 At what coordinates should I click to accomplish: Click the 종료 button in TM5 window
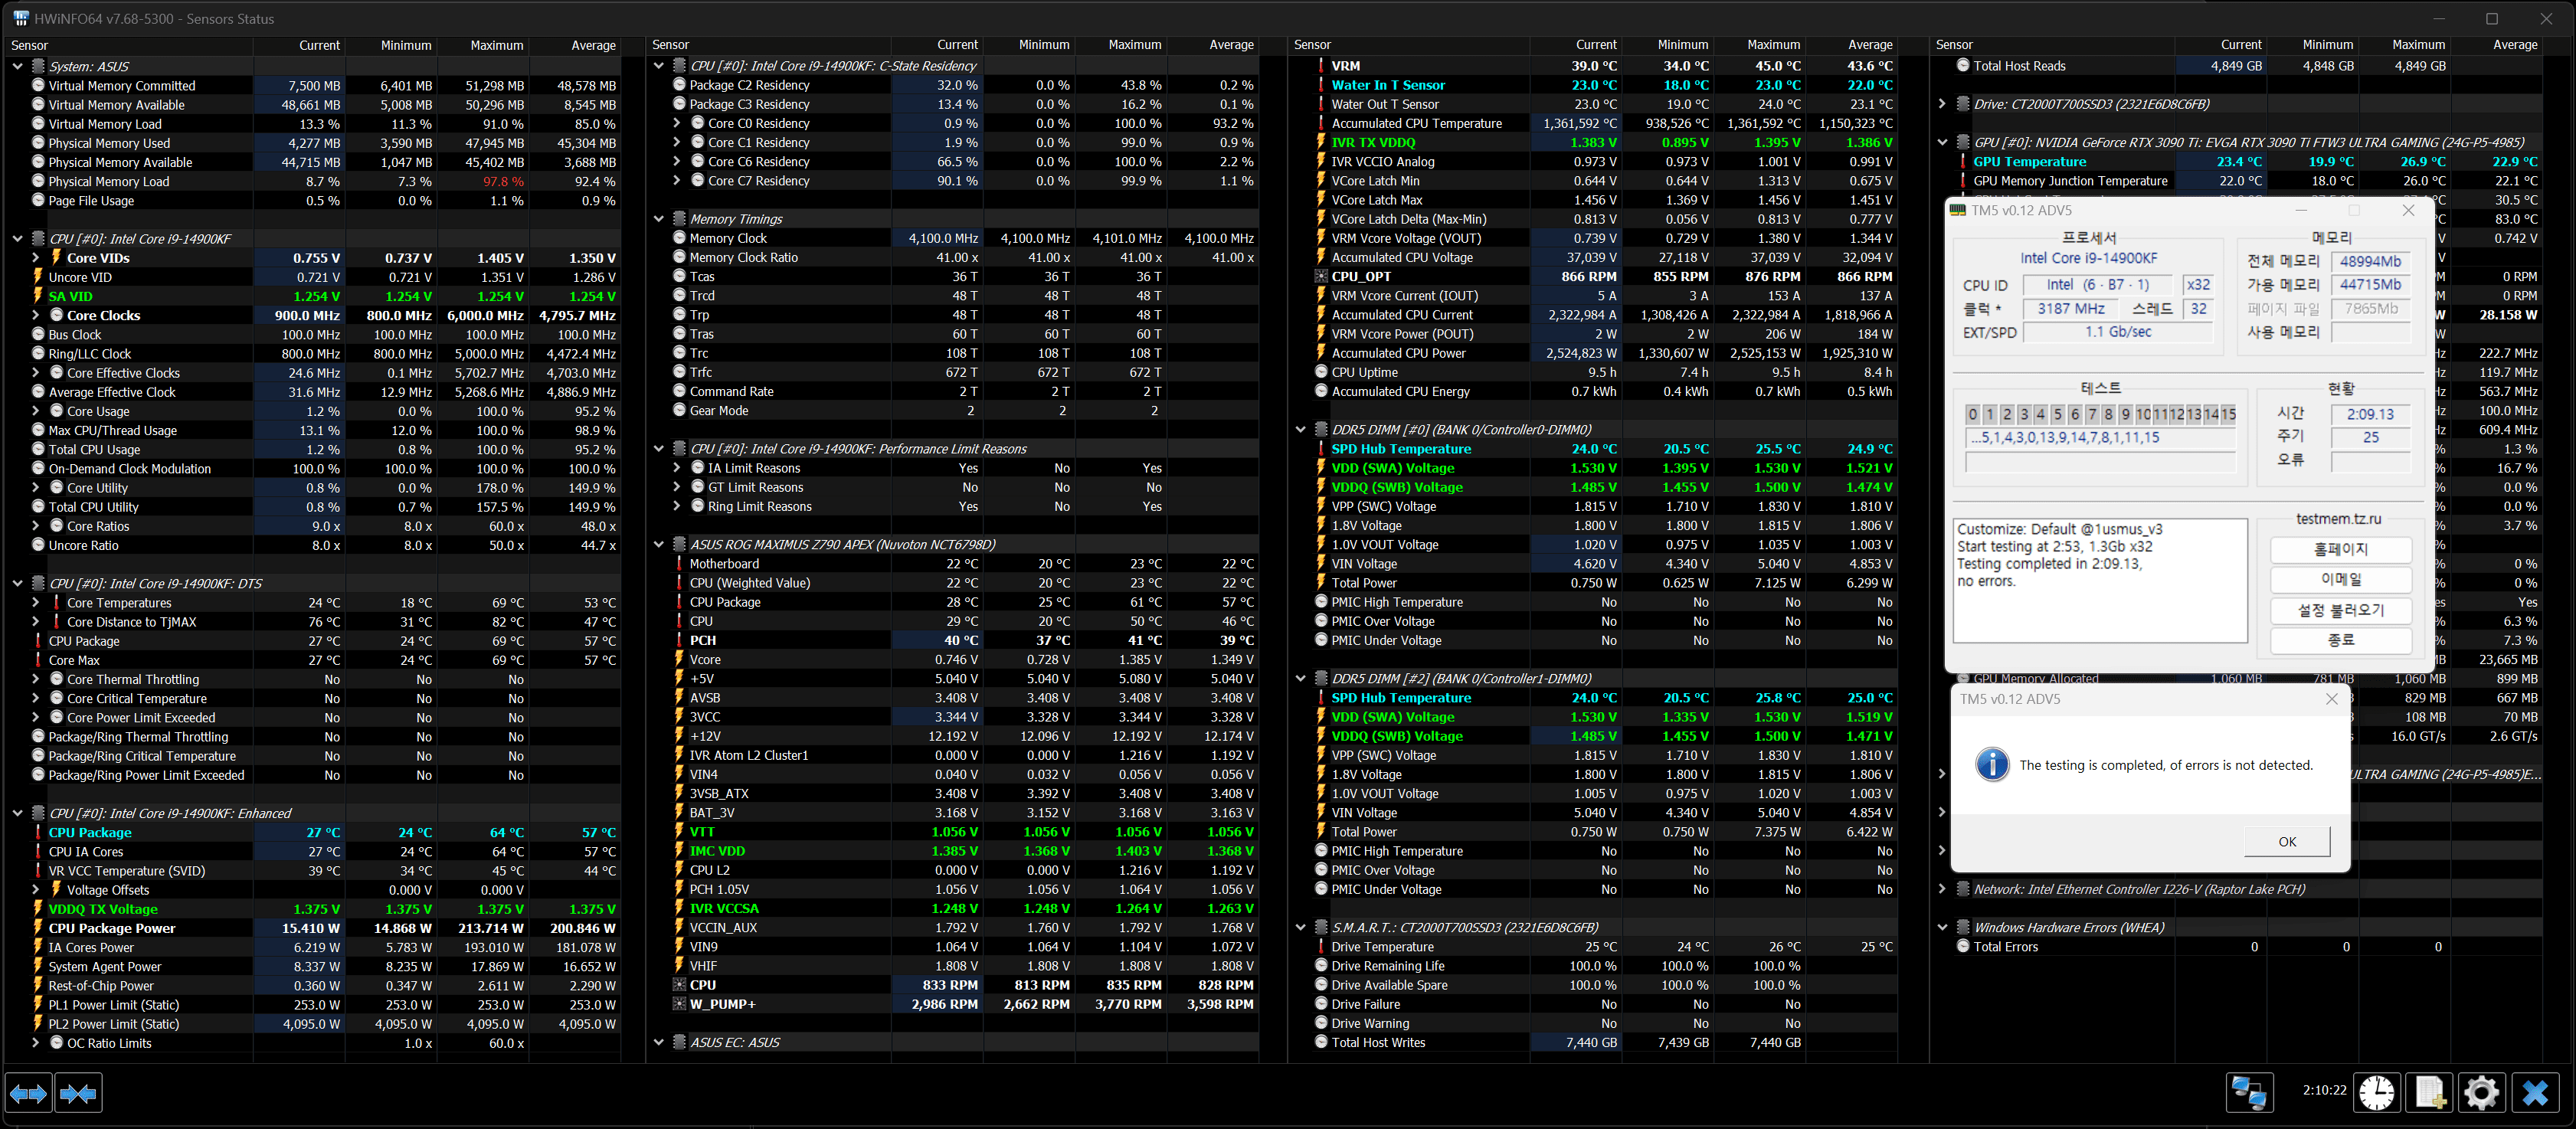point(2340,640)
